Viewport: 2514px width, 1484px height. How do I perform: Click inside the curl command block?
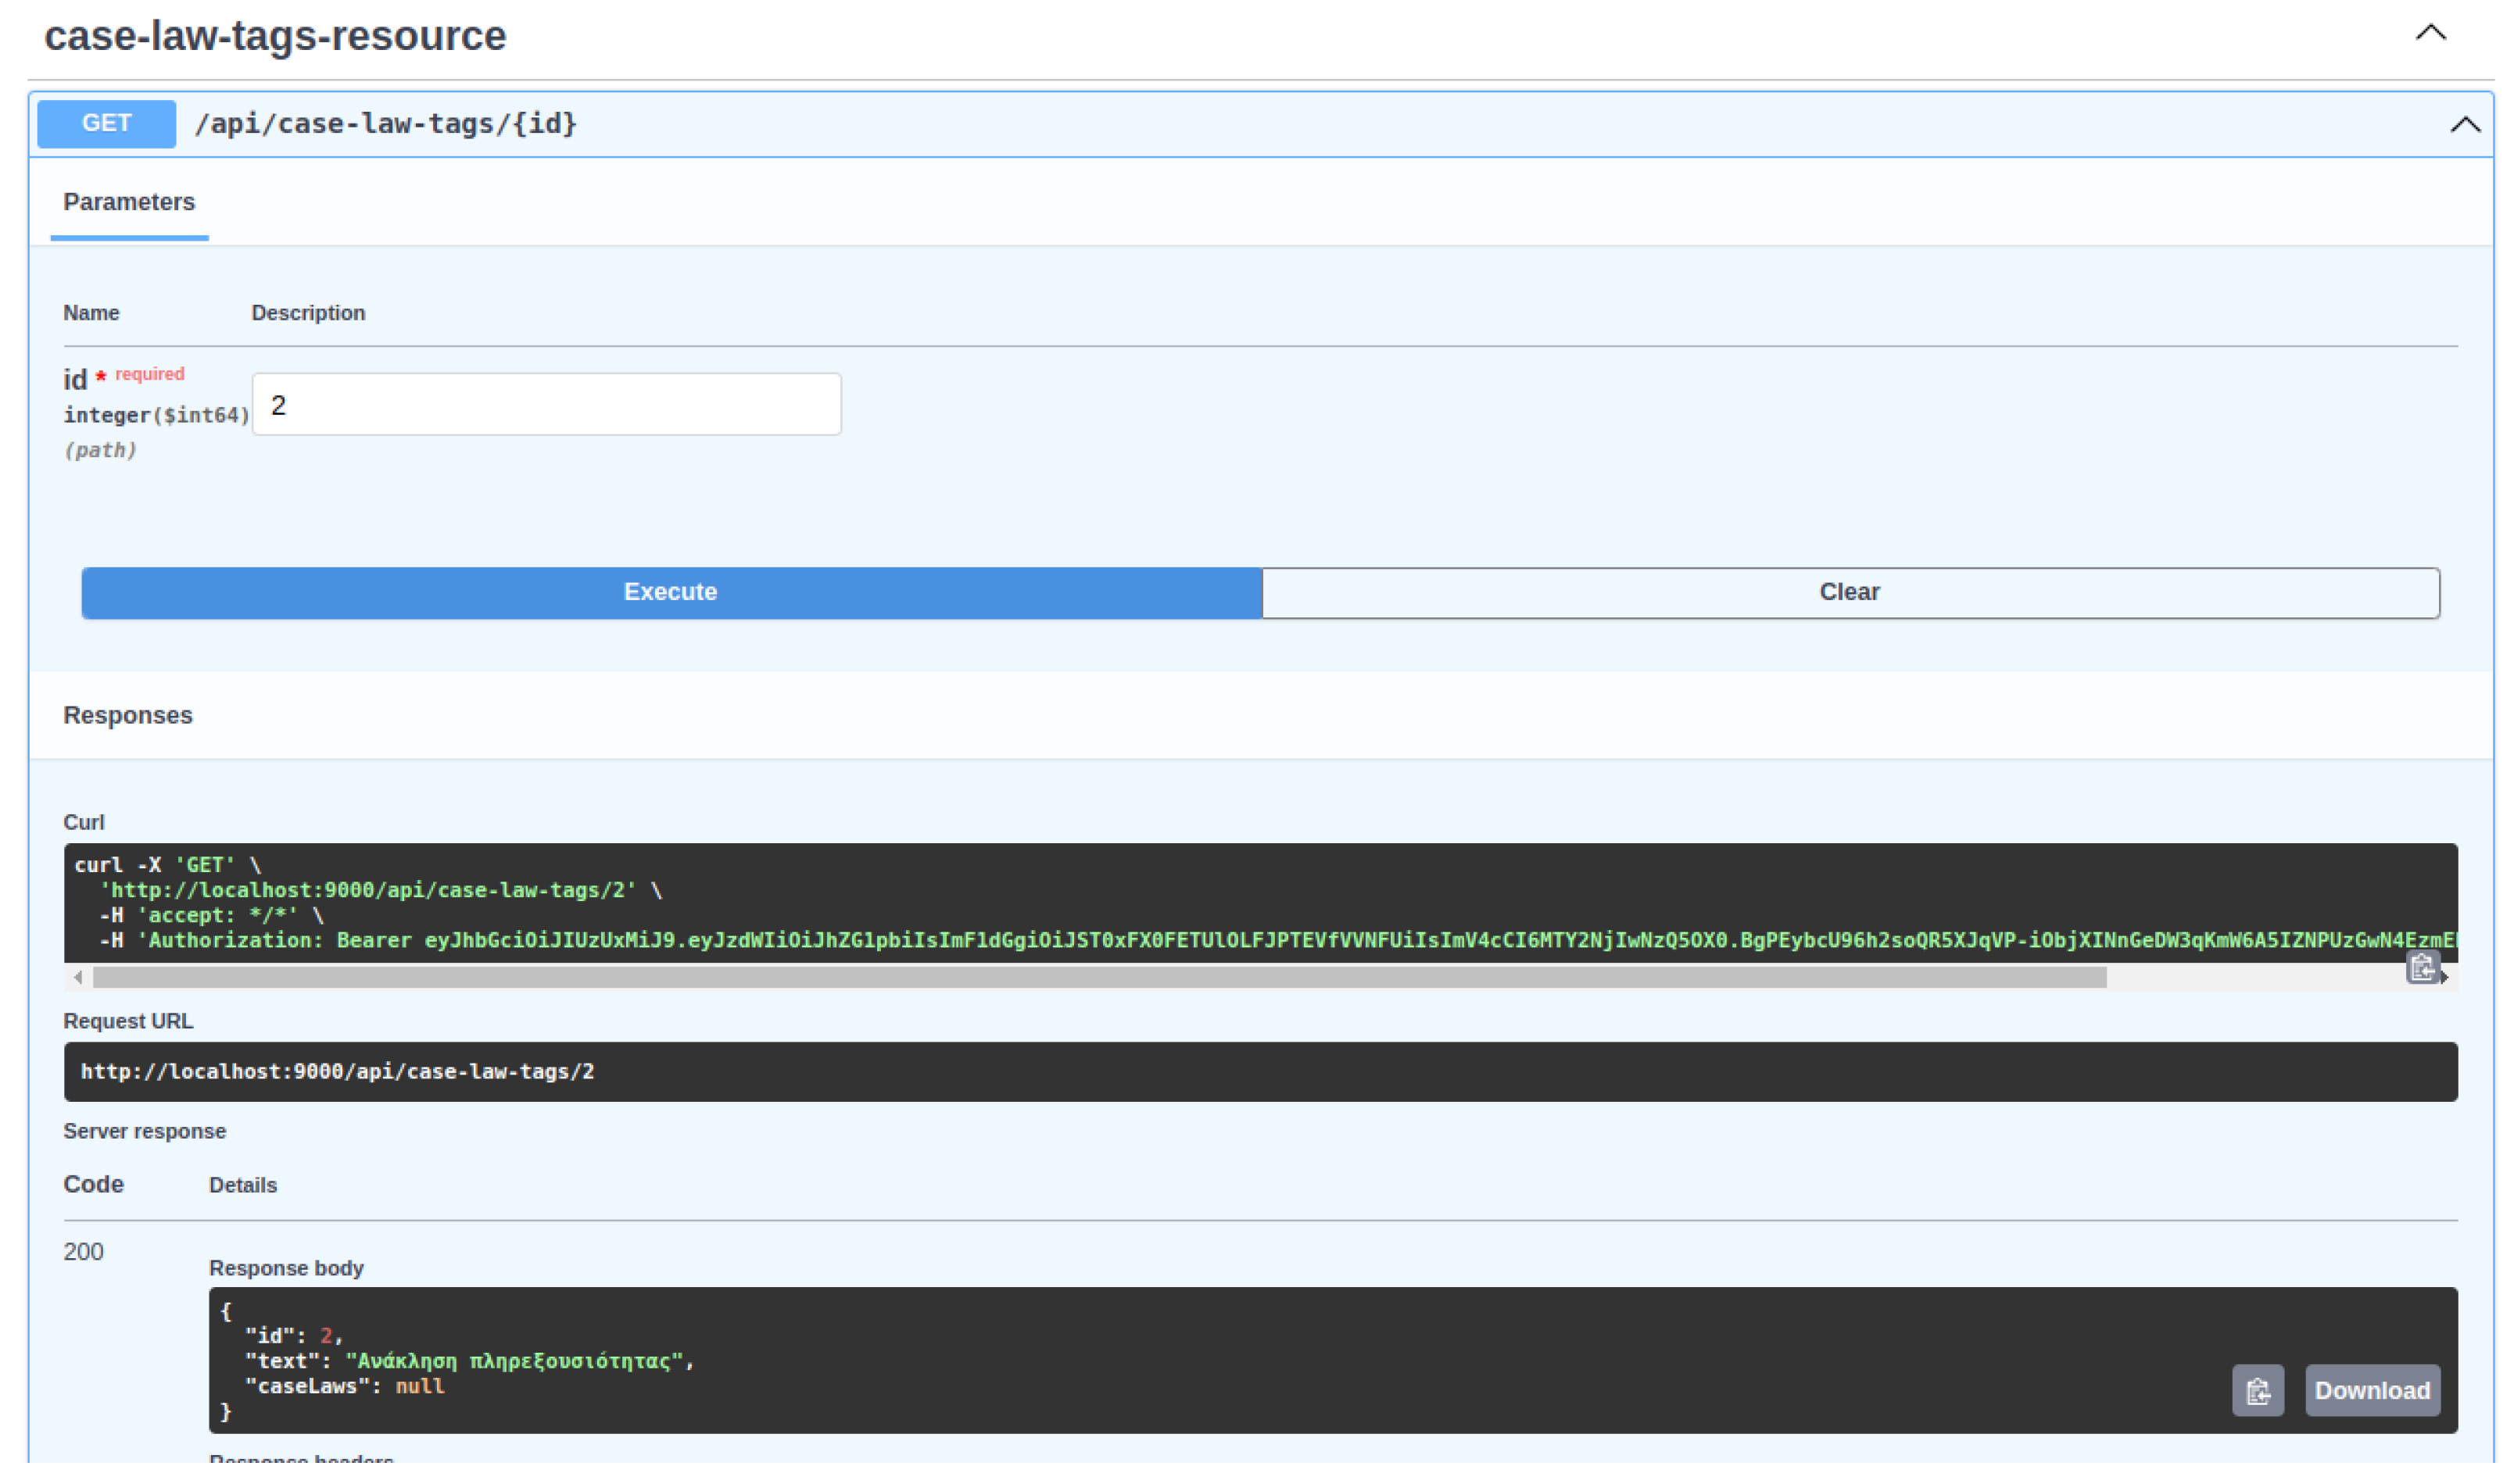tap(1260, 900)
